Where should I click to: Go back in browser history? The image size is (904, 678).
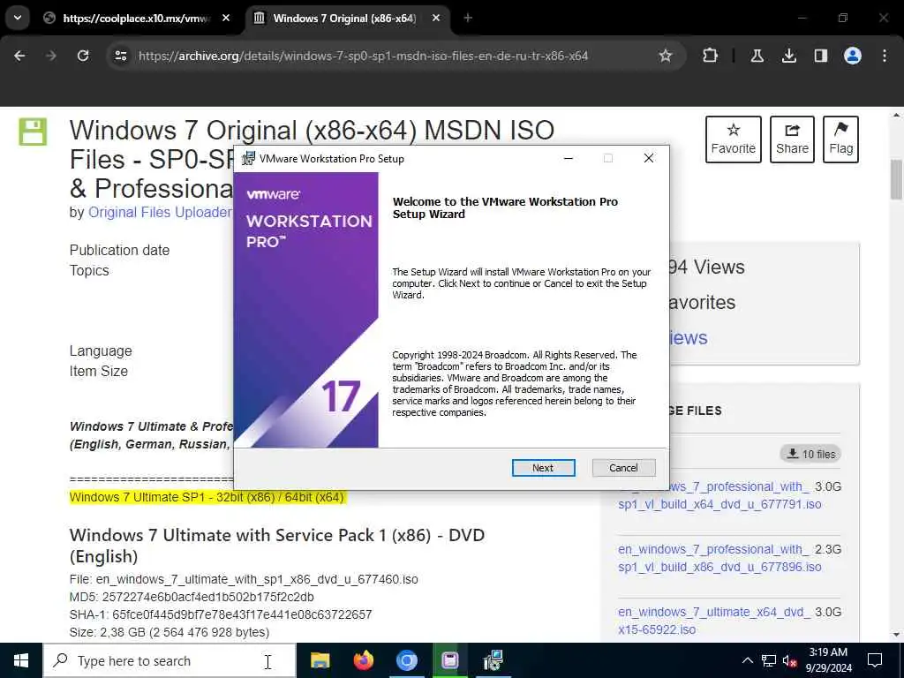pos(19,56)
